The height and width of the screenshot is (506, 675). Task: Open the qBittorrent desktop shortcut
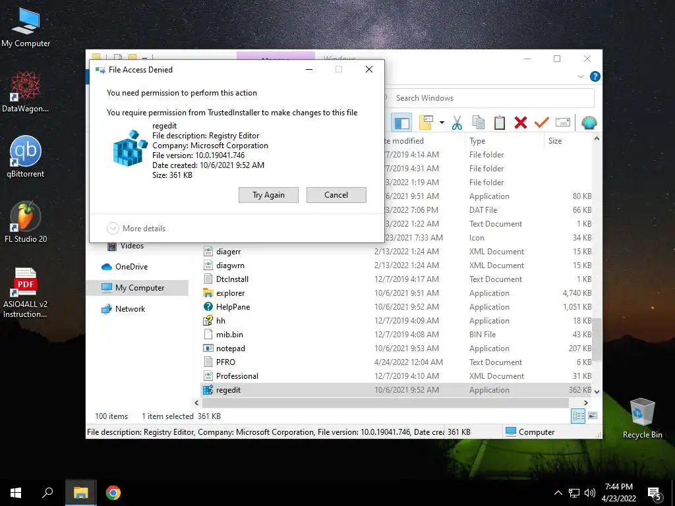26,157
